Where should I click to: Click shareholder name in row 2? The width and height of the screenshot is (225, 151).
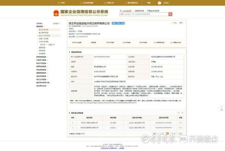pyautogui.click(x=89, y=128)
